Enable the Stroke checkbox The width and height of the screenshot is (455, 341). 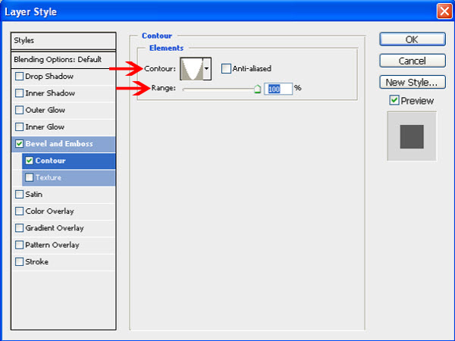(19, 262)
